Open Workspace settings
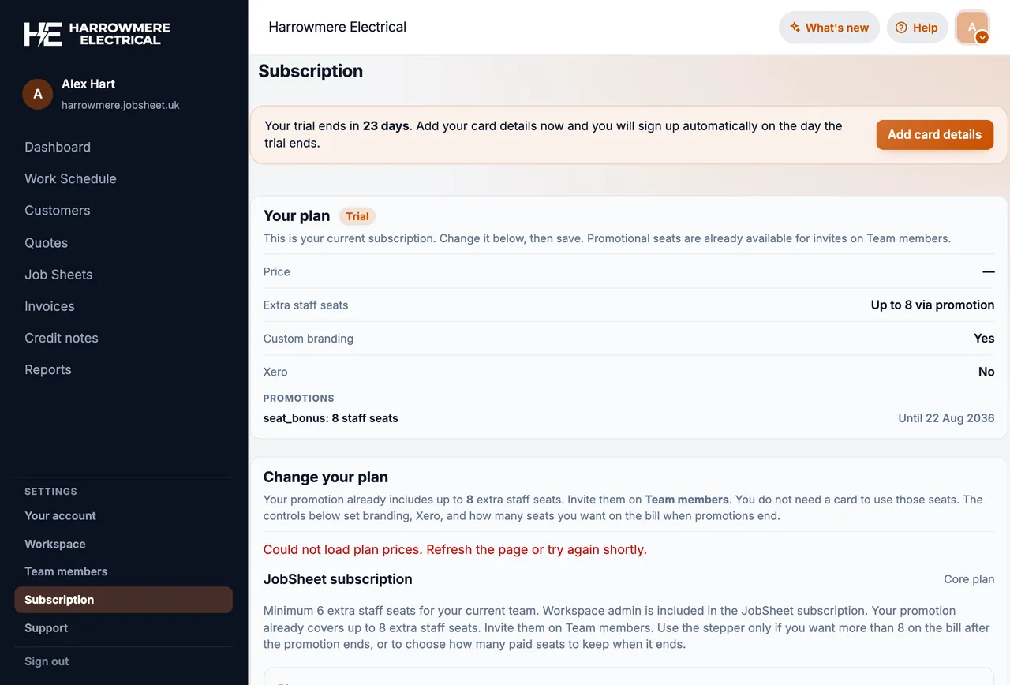 point(55,544)
